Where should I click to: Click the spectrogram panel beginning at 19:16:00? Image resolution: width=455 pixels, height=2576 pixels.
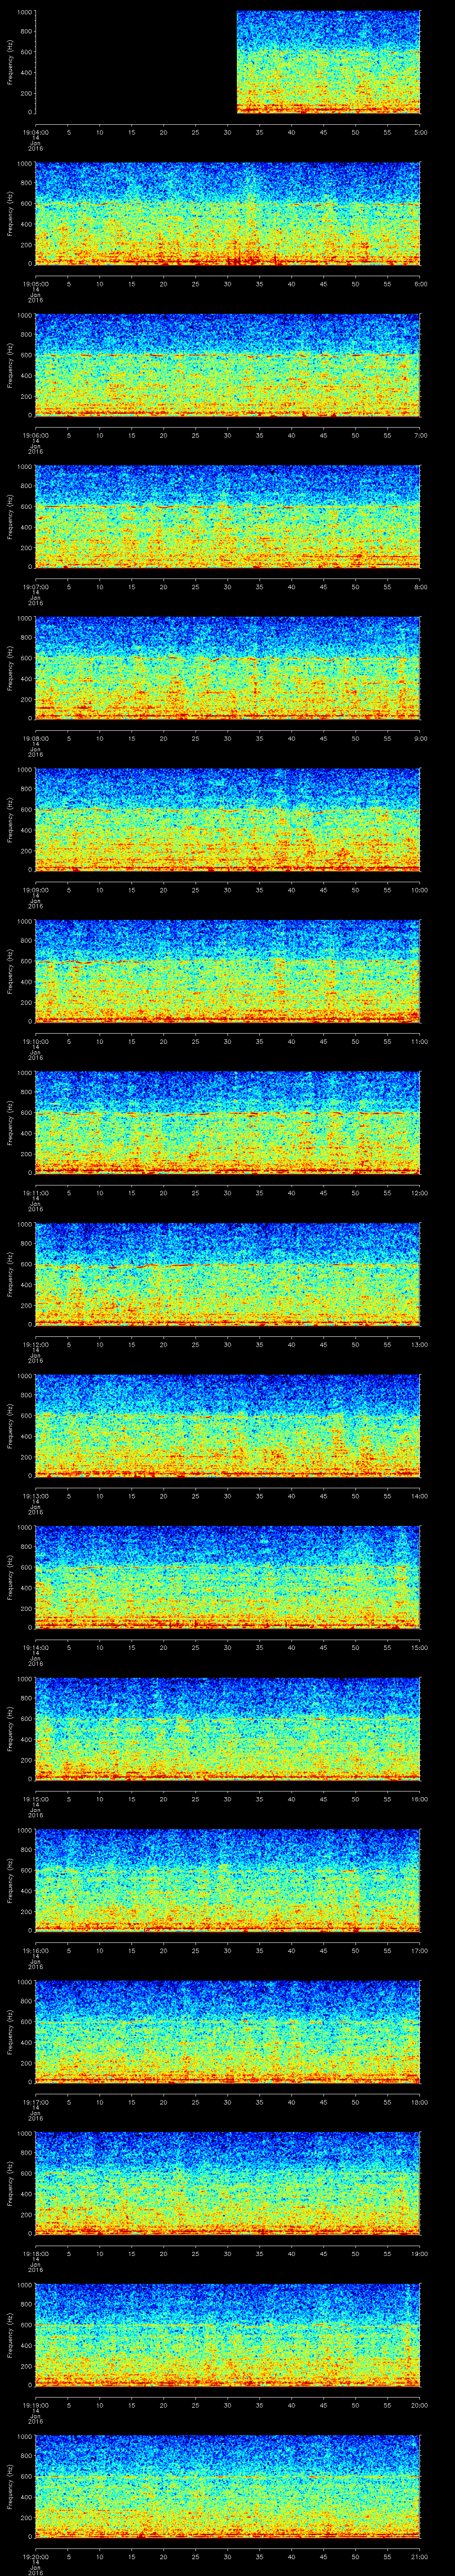click(228, 1880)
